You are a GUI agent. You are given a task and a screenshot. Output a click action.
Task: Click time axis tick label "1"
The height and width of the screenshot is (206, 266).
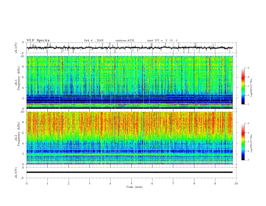(x=47, y=183)
